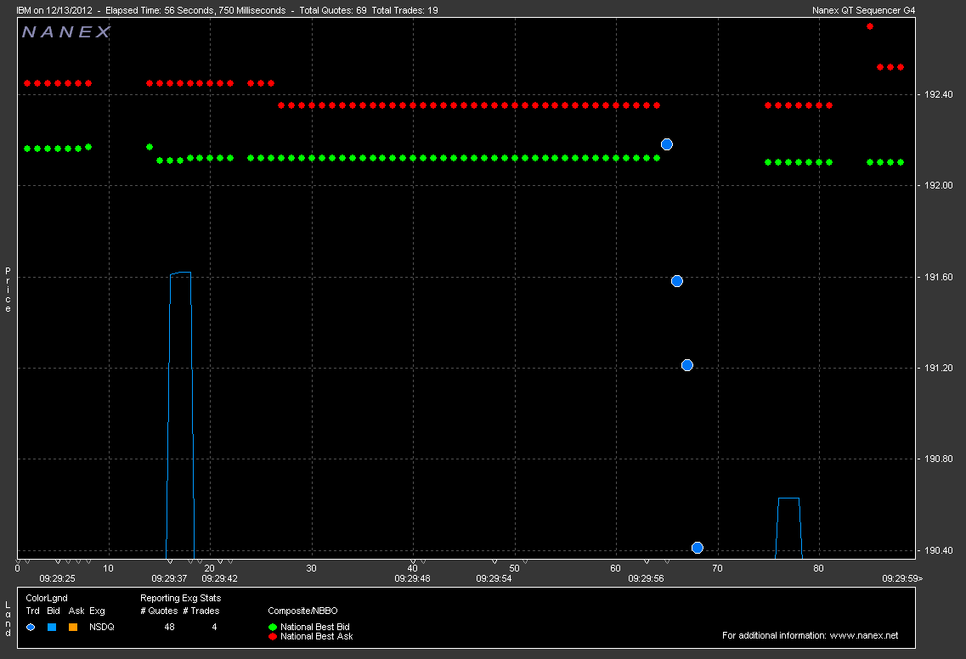Click the '48' quotes count value
Image resolution: width=966 pixels, height=659 pixels.
(169, 627)
